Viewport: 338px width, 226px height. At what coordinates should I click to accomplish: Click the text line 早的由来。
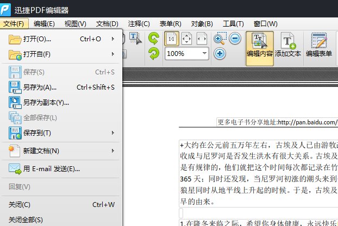[x=197, y=202]
